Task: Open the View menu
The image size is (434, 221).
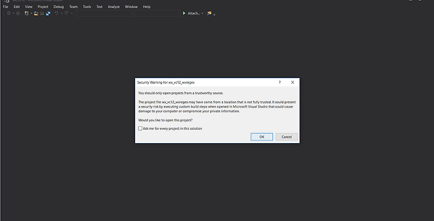Action: (28, 7)
